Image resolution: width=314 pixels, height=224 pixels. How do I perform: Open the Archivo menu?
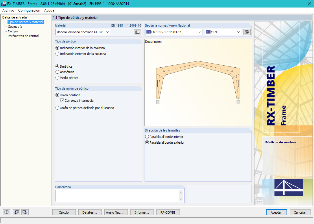[8, 10]
